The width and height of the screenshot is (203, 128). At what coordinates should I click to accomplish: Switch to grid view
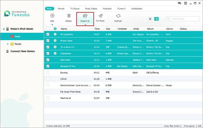click(150, 19)
